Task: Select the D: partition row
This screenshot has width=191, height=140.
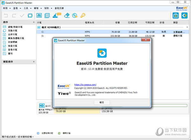Action: (113, 36)
